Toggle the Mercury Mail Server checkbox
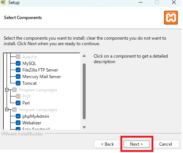 [18, 77]
